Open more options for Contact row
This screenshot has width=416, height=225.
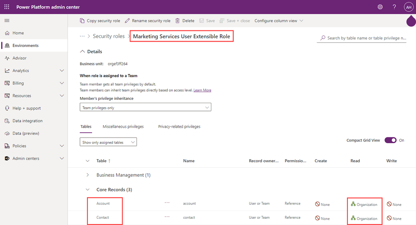(167, 217)
